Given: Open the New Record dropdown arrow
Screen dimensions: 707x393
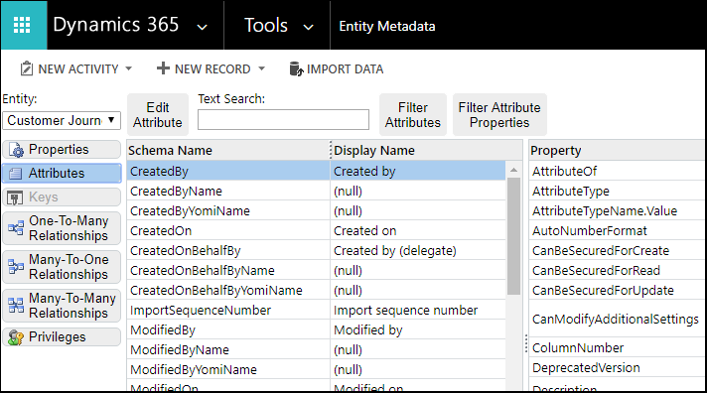Looking at the screenshot, I should [261, 68].
